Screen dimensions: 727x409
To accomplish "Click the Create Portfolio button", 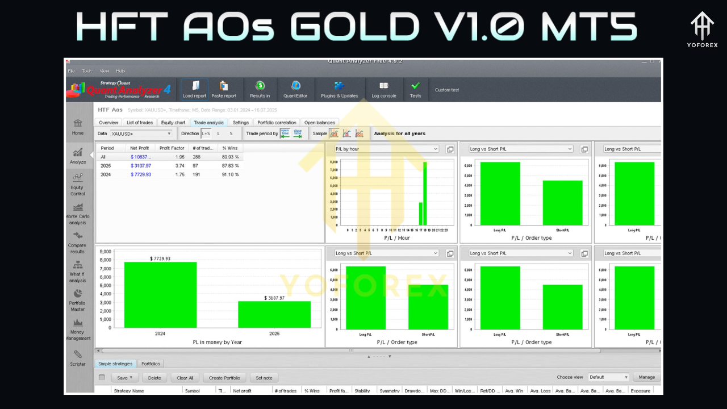I will pyautogui.click(x=224, y=377).
